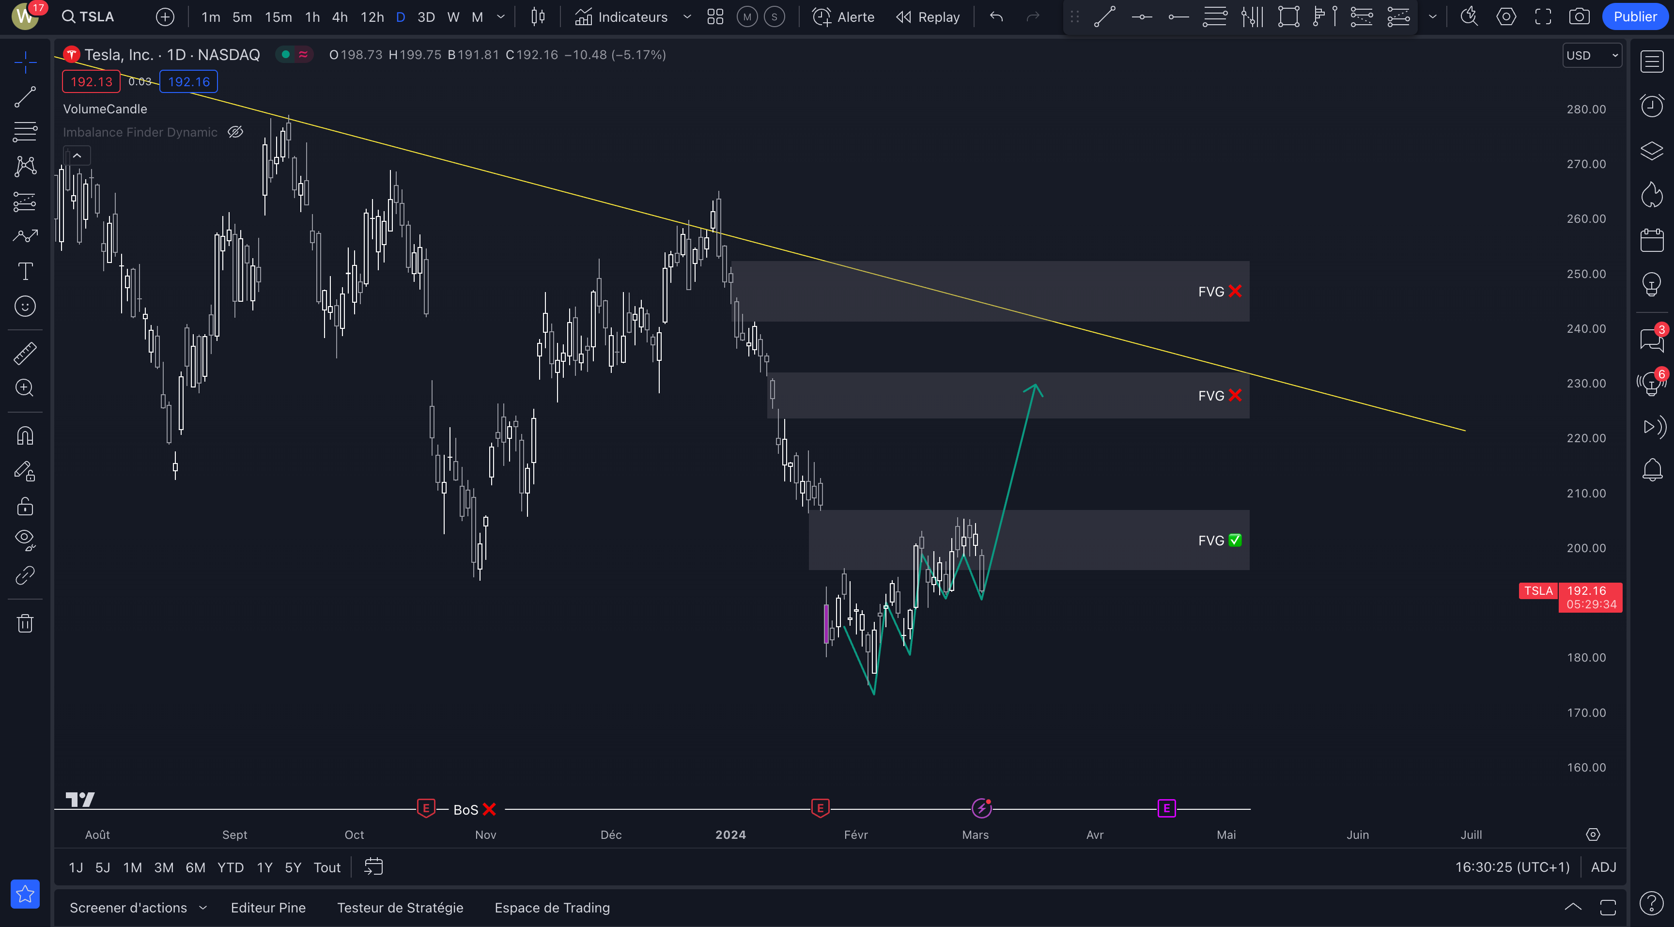
Task: Open the object tree layers panel
Action: click(x=1651, y=151)
